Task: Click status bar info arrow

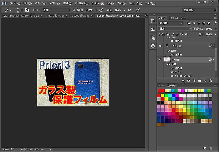Action: (x=50, y=150)
